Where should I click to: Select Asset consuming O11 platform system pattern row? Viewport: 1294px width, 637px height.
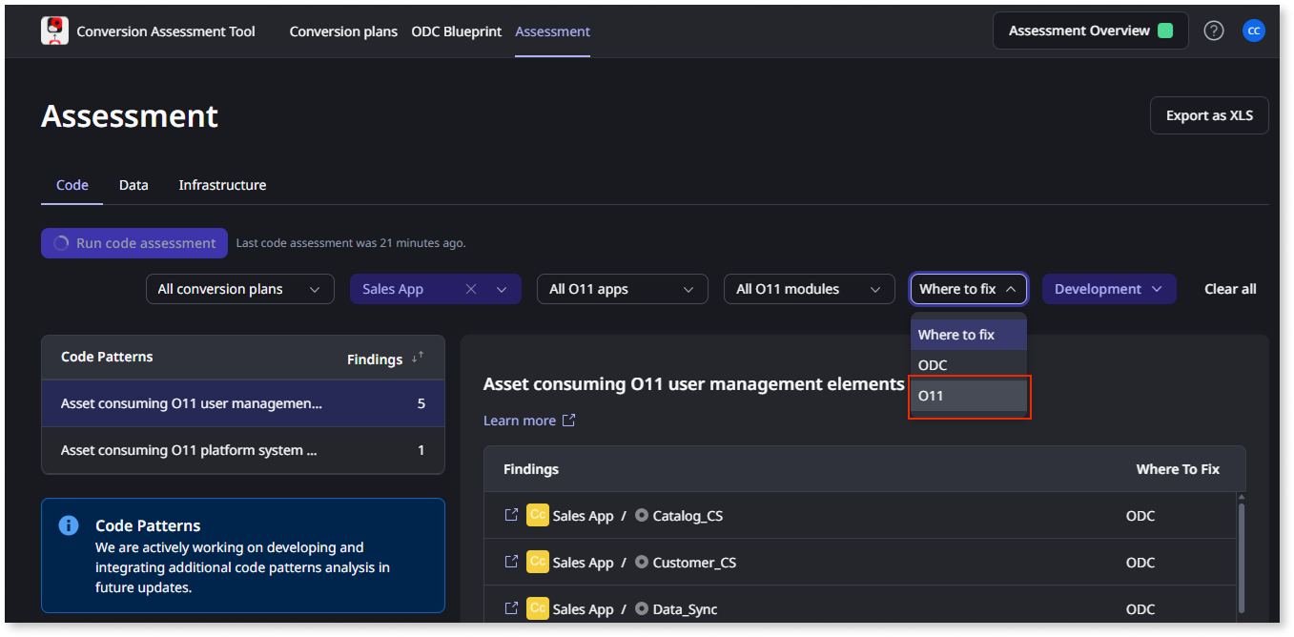tap(243, 450)
